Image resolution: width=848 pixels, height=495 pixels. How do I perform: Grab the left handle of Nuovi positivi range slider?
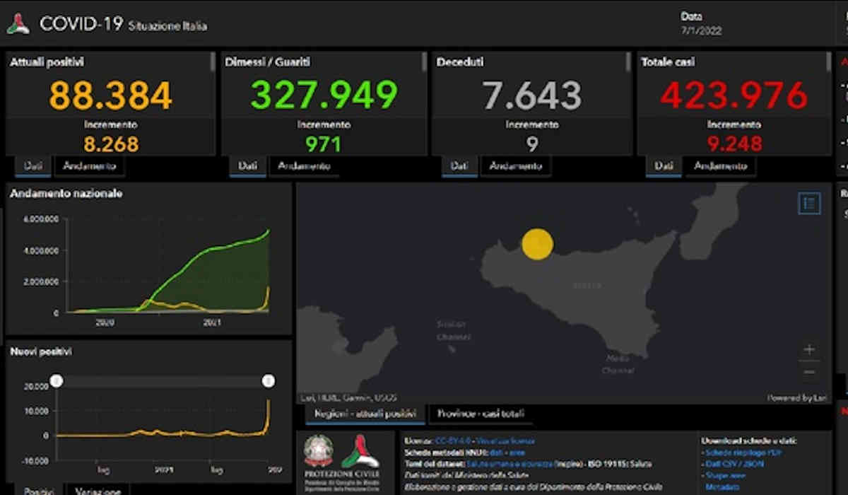(57, 381)
